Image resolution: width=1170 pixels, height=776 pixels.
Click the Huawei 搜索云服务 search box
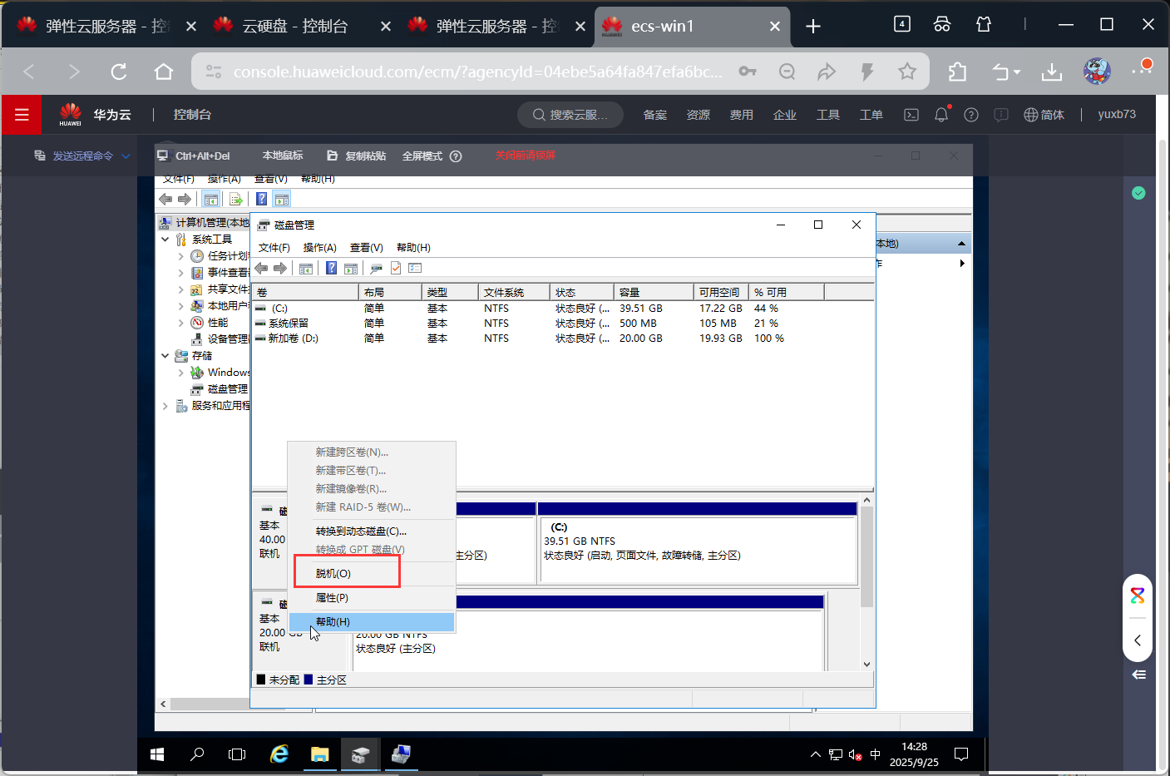coord(570,115)
